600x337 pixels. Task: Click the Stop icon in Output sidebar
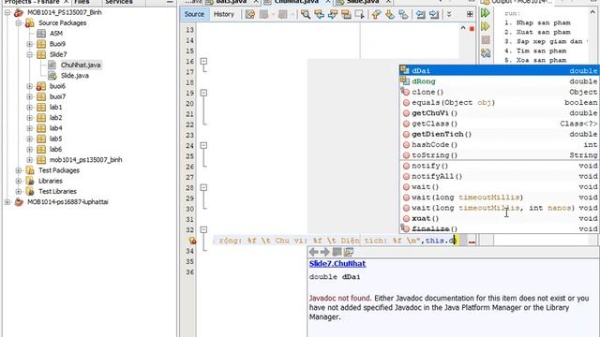(486, 39)
